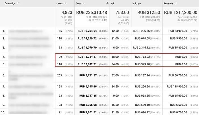This screenshot has width=199, height=115.
Task: Click kpi_cpa cell RUB 968.65
Action: point(142,96)
